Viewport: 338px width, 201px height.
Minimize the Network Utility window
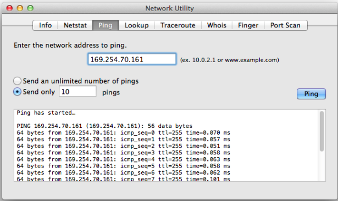coord(20,8)
